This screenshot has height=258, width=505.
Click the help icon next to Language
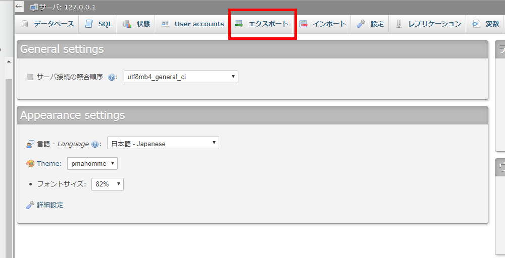coord(95,144)
